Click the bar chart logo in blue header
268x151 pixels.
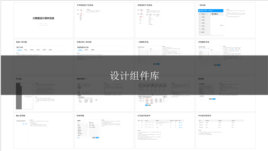(199, 11)
